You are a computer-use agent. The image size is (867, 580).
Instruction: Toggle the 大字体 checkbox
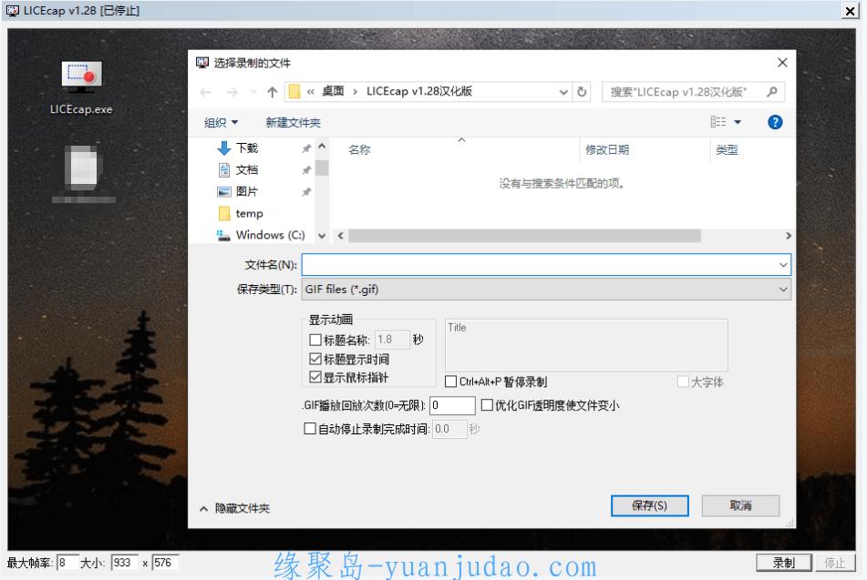pyautogui.click(x=683, y=382)
